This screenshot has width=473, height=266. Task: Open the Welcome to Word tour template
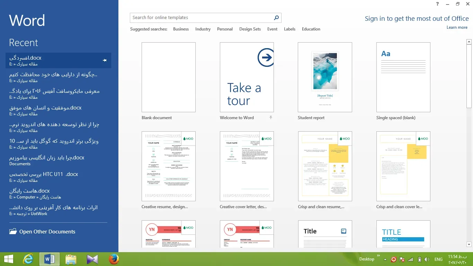pos(247,77)
